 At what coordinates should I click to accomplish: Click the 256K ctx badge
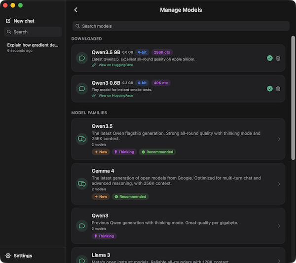(x=162, y=52)
